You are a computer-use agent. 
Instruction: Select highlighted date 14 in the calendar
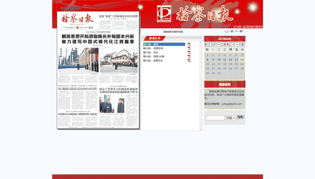[242, 60]
